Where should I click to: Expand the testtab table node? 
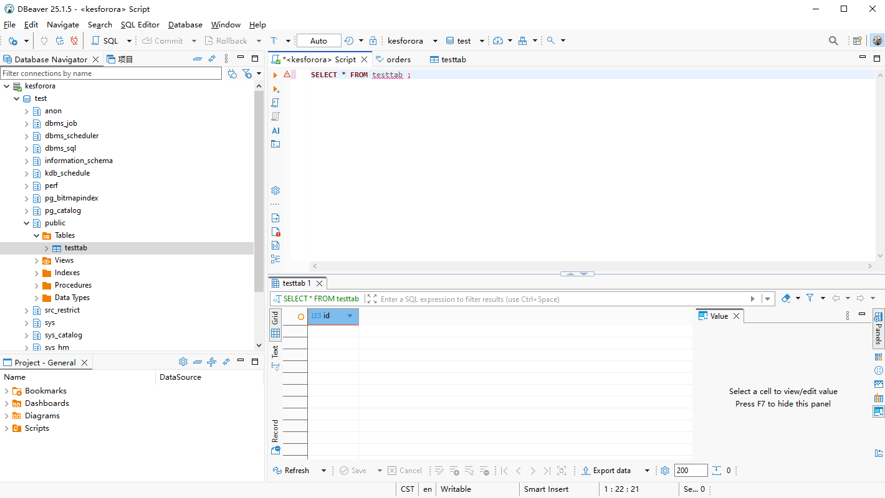pyautogui.click(x=46, y=248)
